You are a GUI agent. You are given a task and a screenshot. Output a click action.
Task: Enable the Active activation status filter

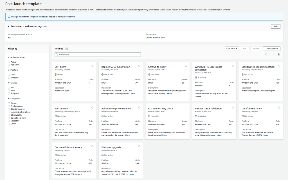click(9, 62)
